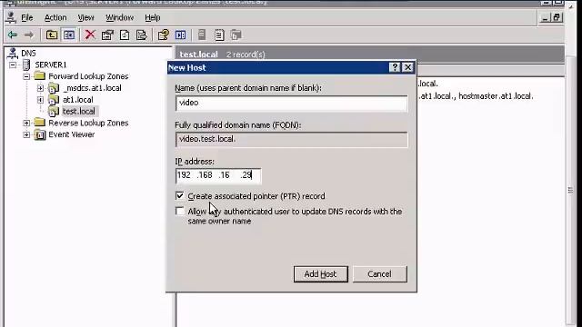Viewport: 582px width, 327px height.
Task: Select SERVER1 in the tree
Action: (x=51, y=64)
